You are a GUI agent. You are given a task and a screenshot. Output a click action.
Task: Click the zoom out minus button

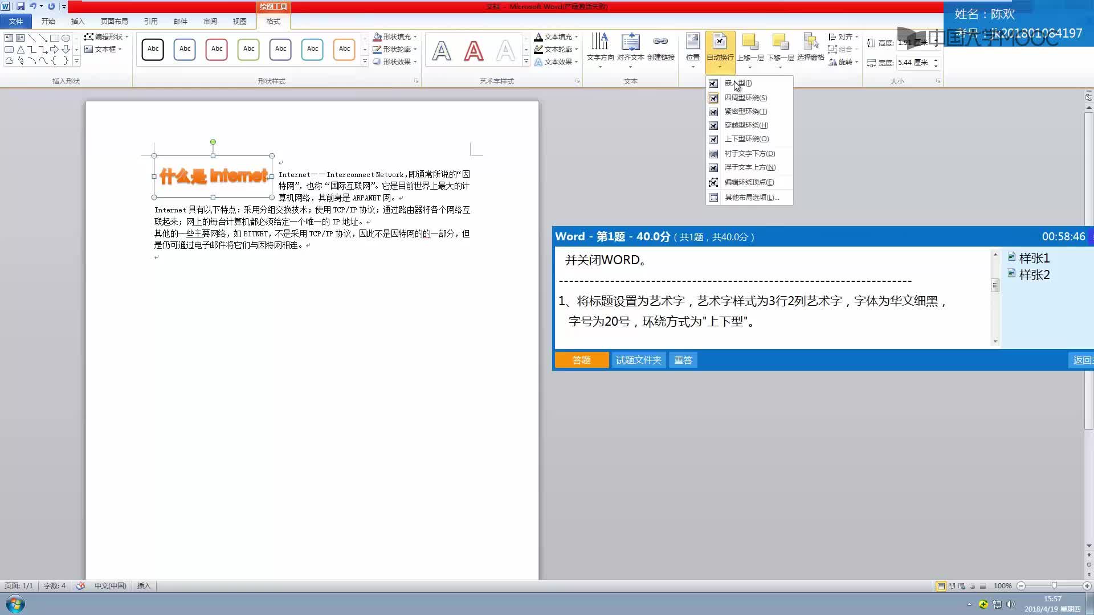click(1021, 586)
